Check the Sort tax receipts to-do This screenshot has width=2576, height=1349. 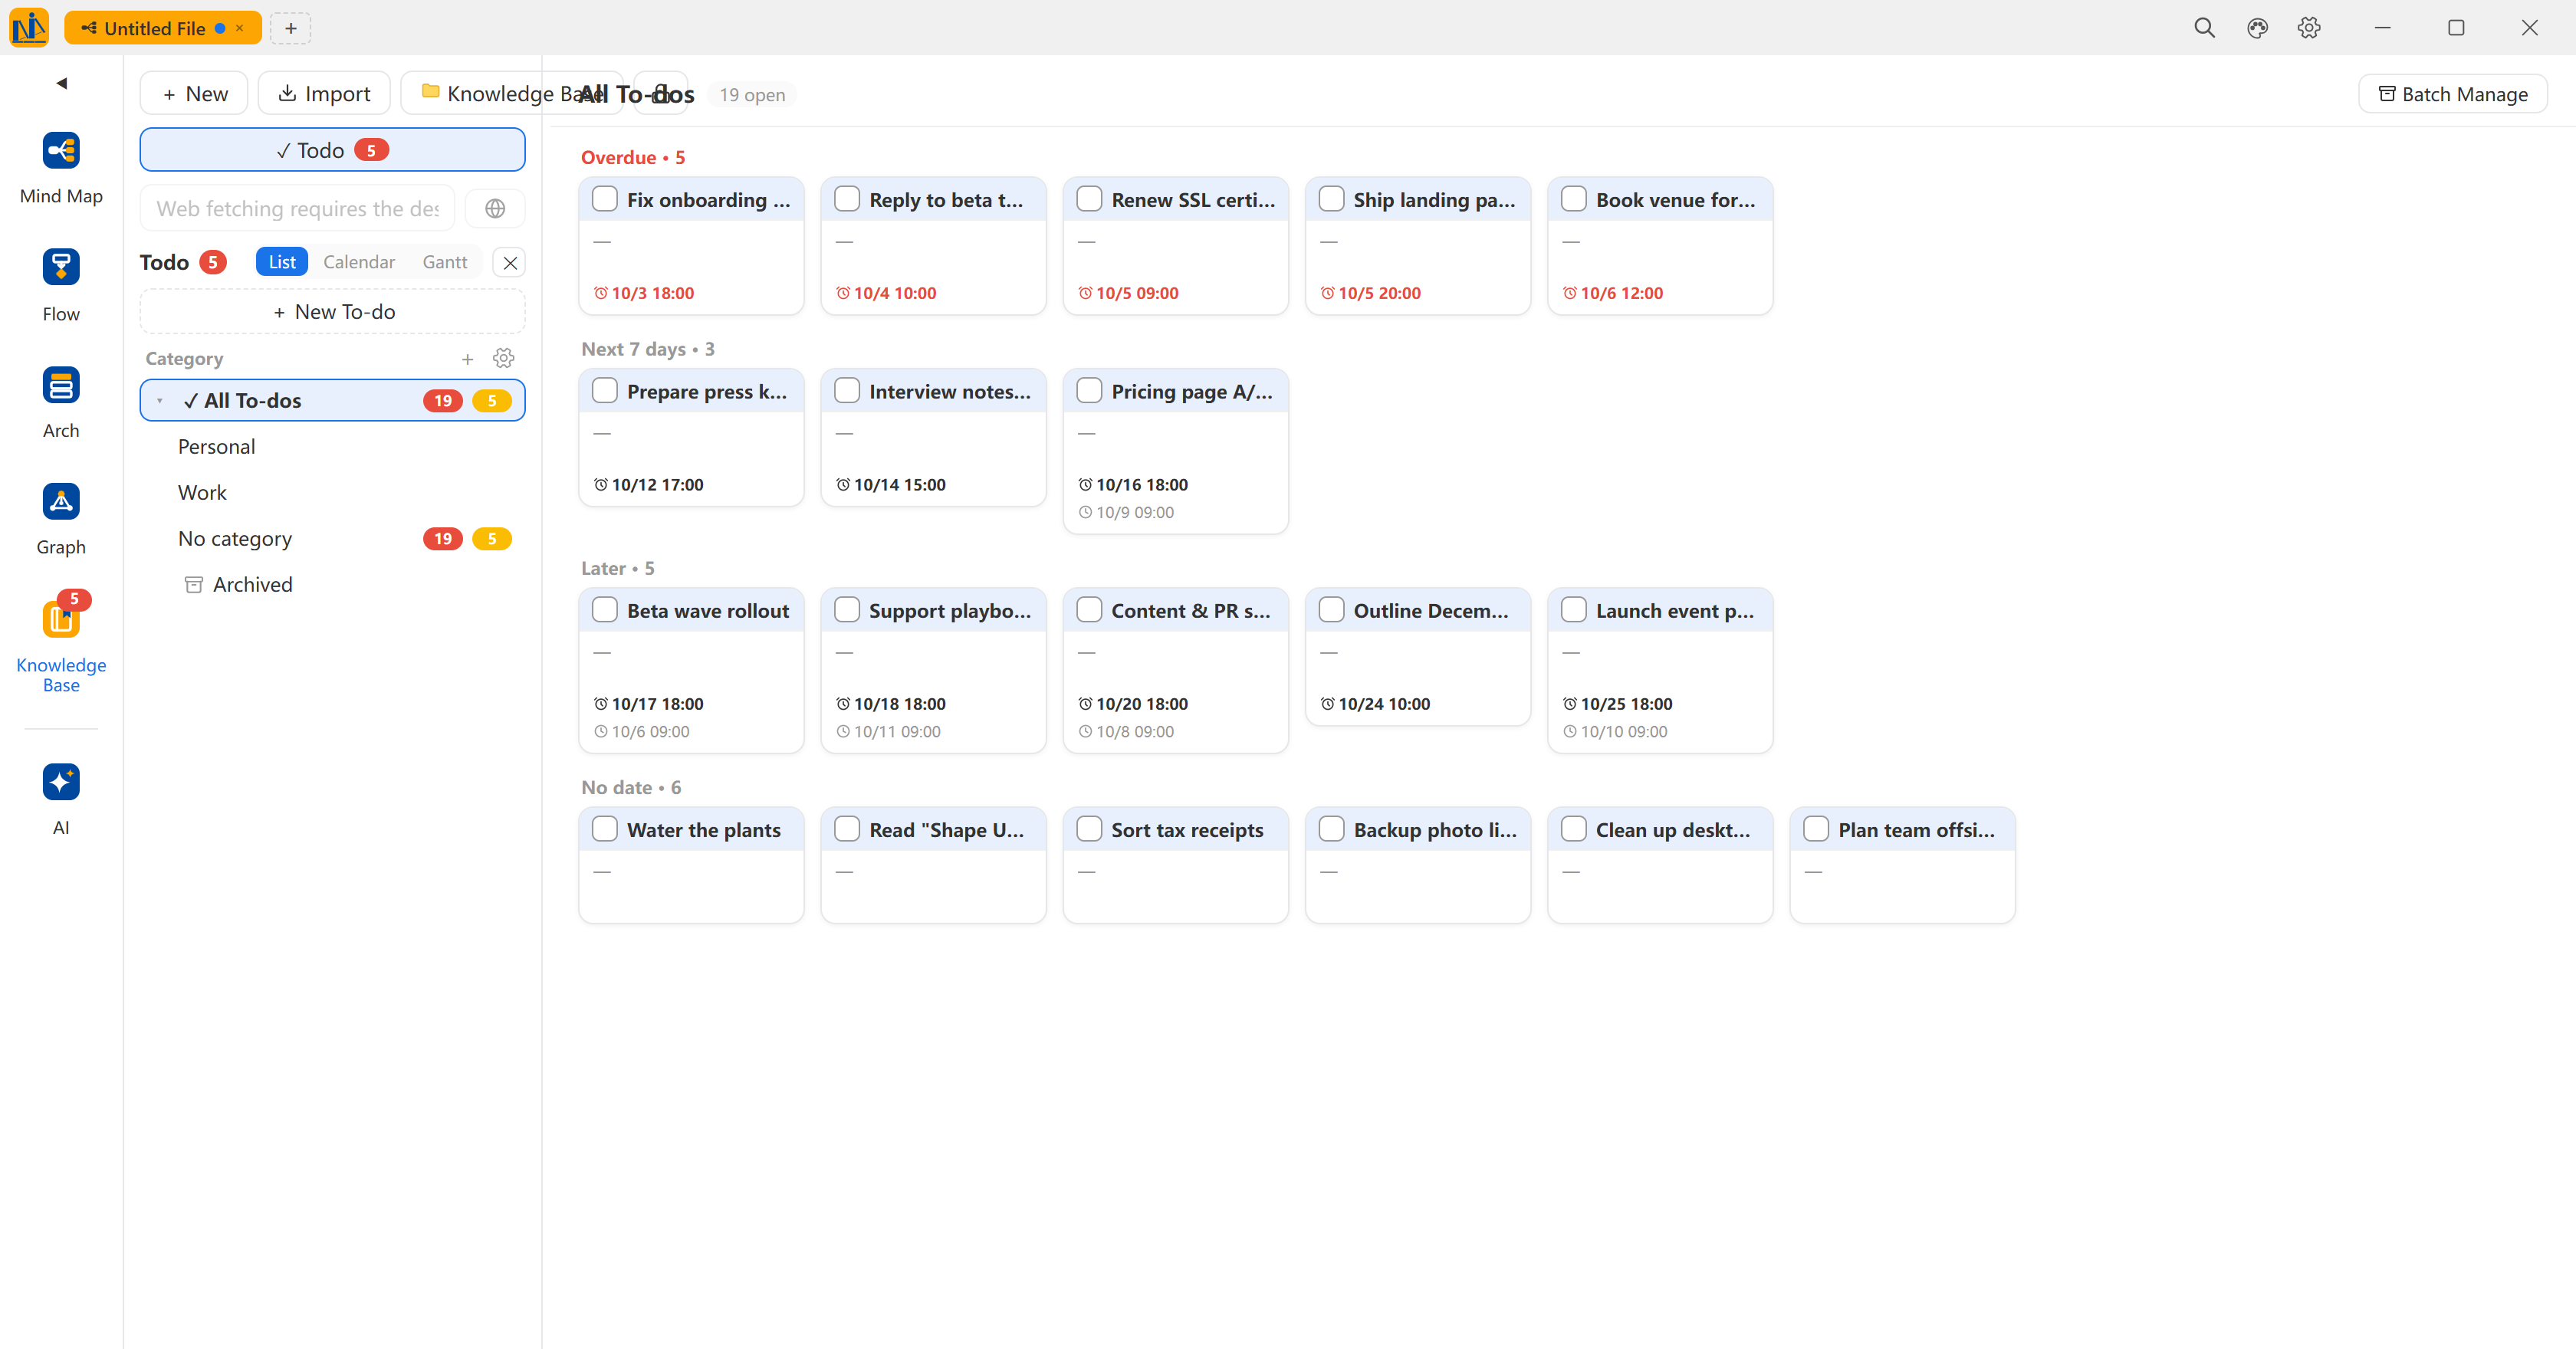pyautogui.click(x=1089, y=829)
